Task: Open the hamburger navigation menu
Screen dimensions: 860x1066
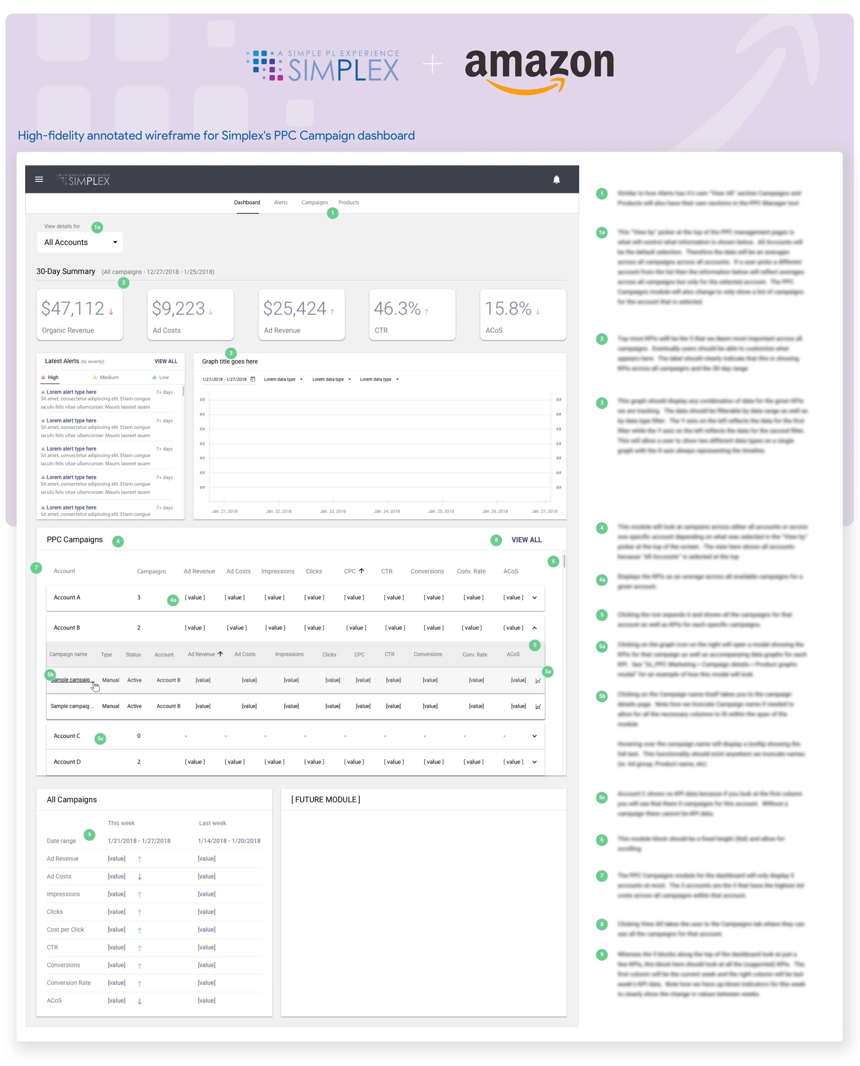Action: pos(39,179)
